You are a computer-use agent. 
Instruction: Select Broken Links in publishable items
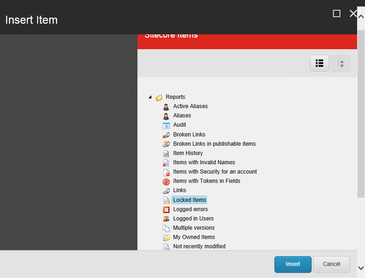[x=215, y=144]
